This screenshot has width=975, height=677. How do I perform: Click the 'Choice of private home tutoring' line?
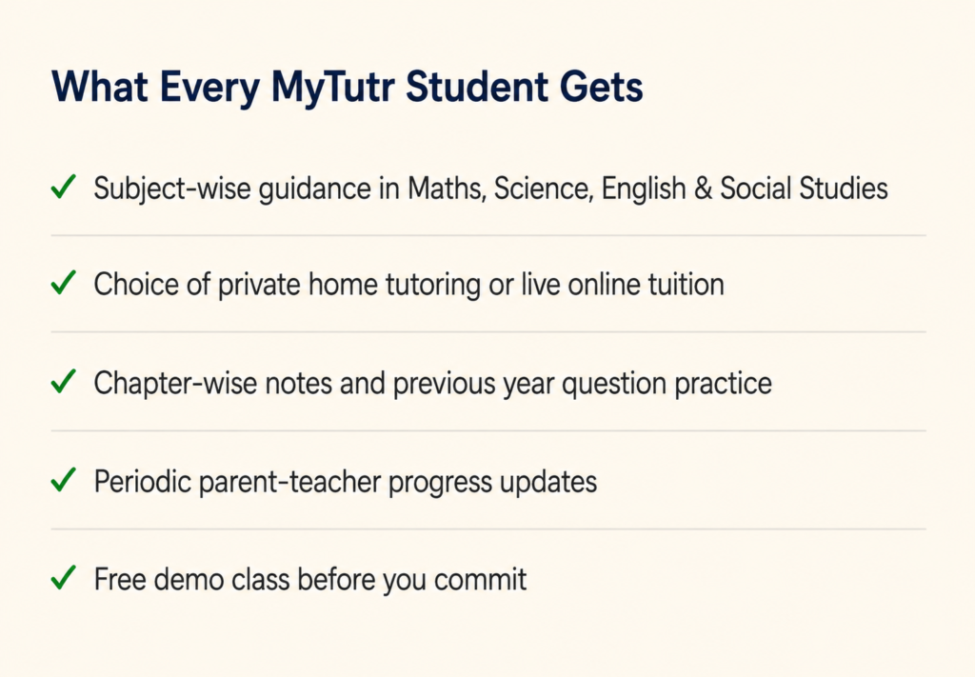[x=408, y=285]
